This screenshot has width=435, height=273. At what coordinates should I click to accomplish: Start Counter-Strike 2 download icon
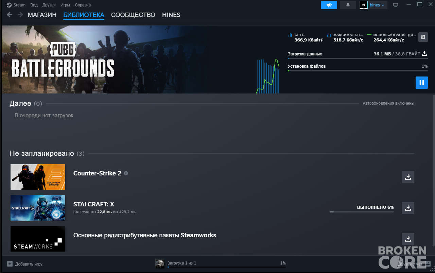pos(408,177)
